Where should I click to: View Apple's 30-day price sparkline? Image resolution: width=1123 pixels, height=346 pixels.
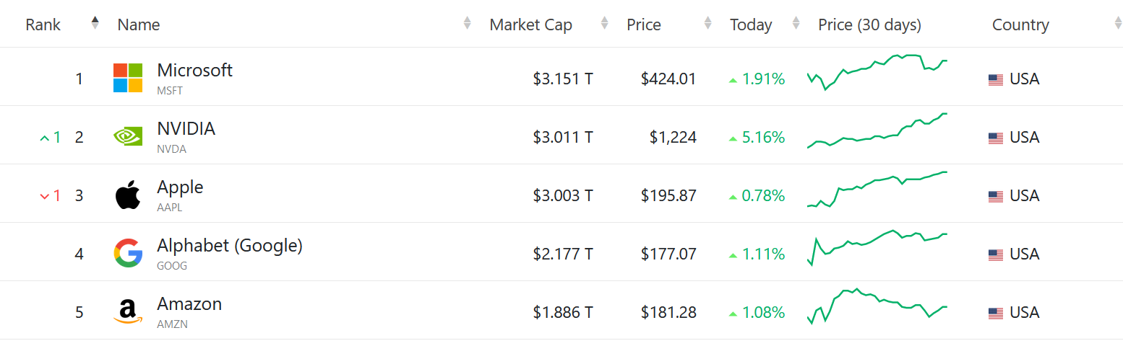(x=877, y=190)
